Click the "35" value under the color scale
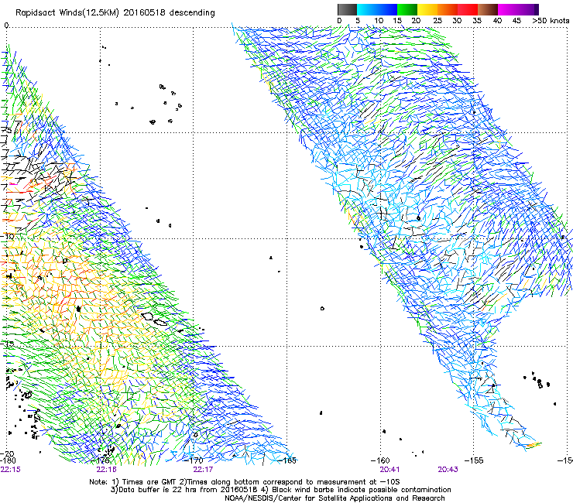The height and width of the screenshot is (503, 573). [477, 20]
